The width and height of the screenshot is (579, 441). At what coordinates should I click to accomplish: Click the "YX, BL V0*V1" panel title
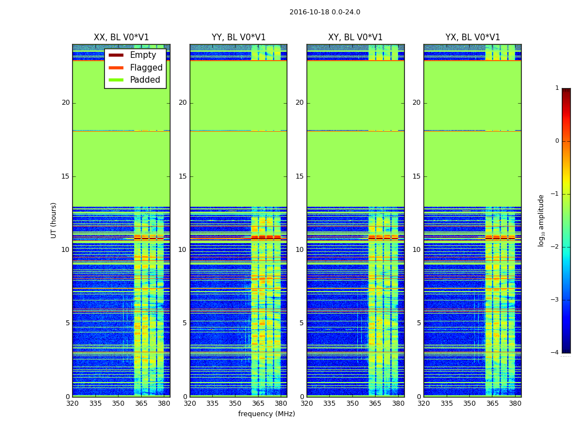pyautogui.click(x=473, y=37)
